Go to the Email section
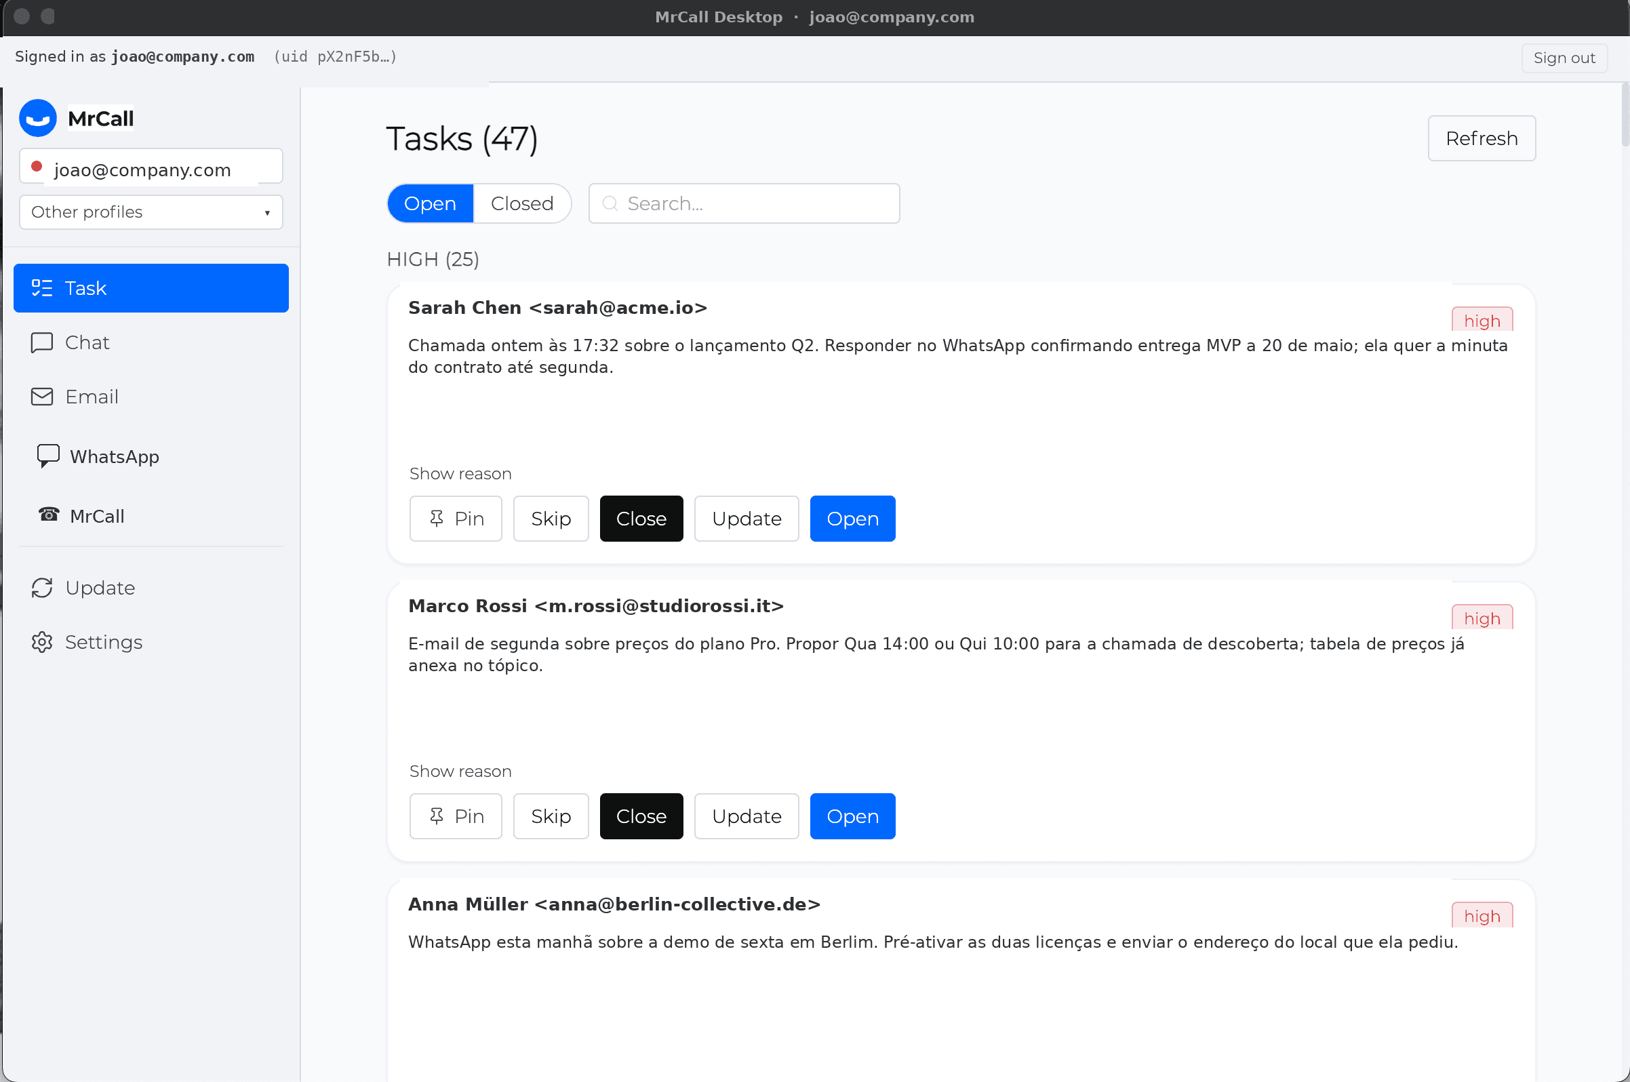This screenshot has height=1082, width=1630. point(151,397)
